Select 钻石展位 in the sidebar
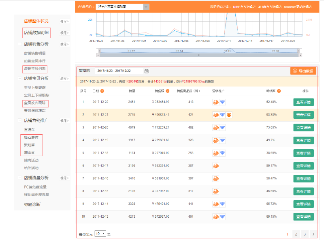Viewport: 324px width, 240px height. point(31,137)
